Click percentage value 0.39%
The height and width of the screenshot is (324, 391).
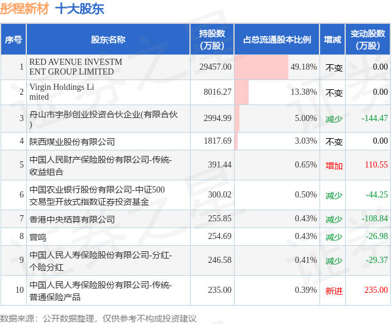pyautogui.click(x=305, y=290)
